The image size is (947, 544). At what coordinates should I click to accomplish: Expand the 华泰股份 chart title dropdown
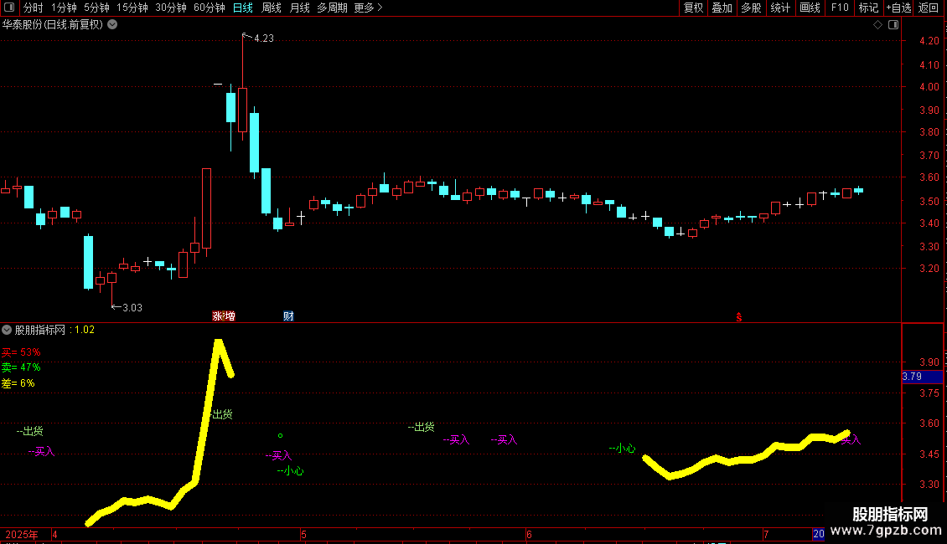112,25
